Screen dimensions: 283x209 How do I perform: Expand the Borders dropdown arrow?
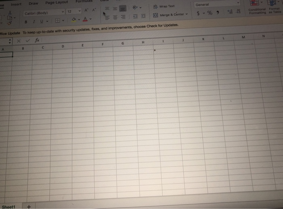tap(63, 21)
